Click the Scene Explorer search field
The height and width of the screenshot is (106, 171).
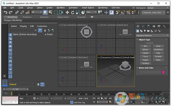[21, 30]
